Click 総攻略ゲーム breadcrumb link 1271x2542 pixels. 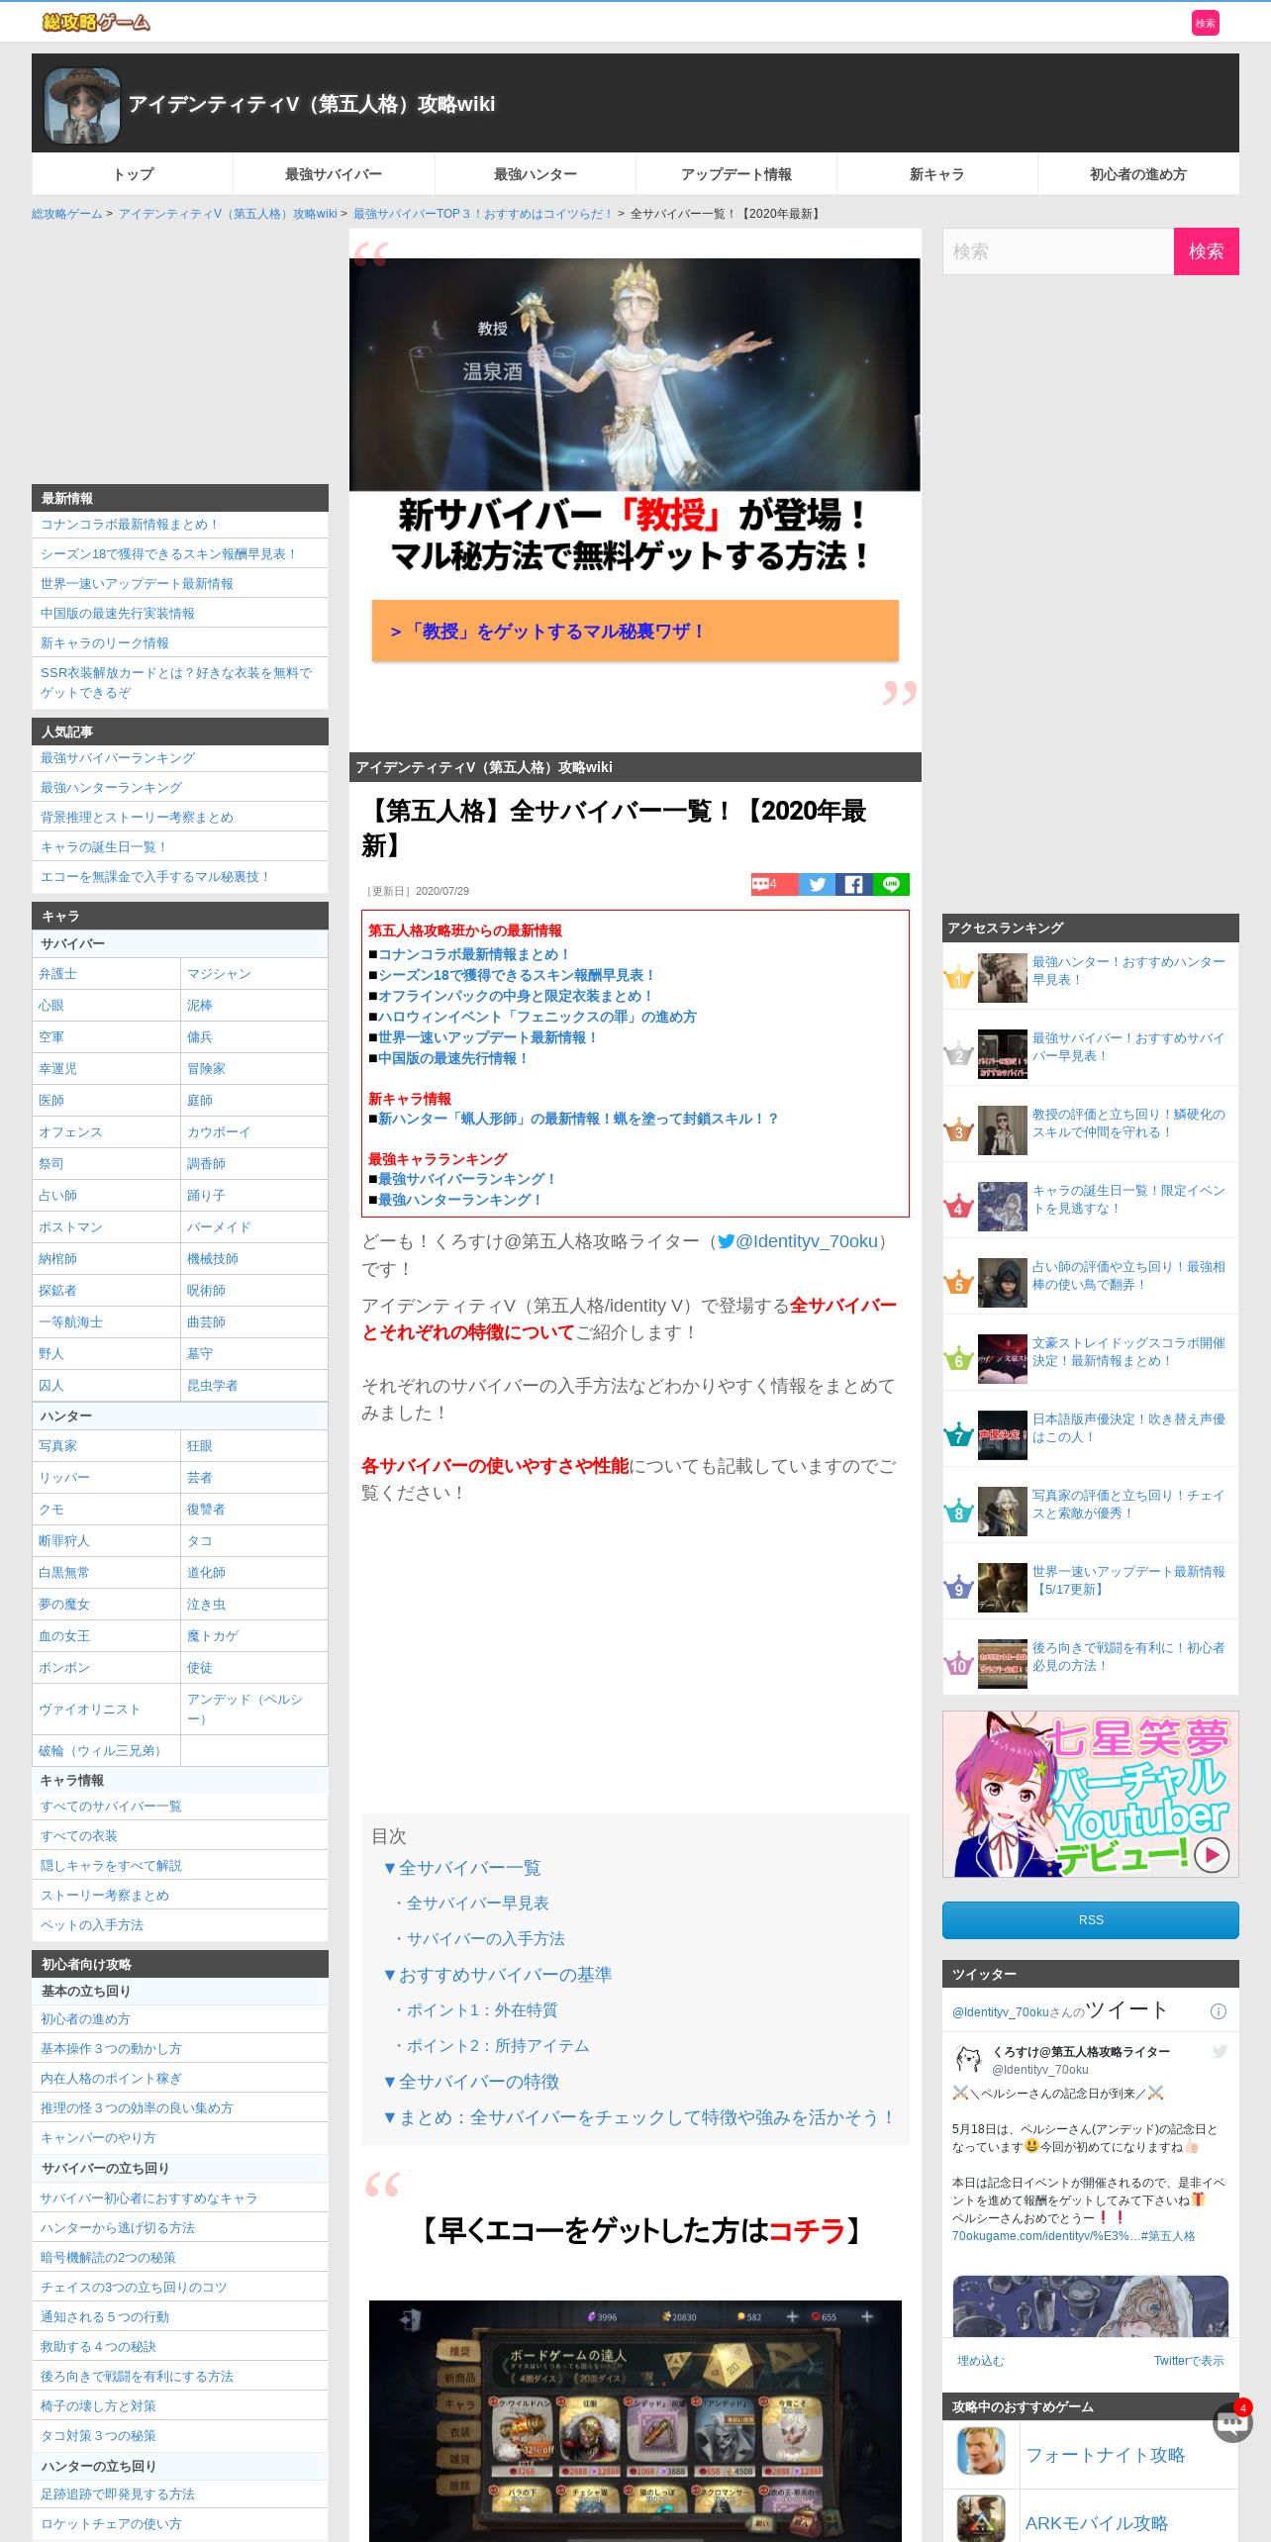tap(67, 214)
